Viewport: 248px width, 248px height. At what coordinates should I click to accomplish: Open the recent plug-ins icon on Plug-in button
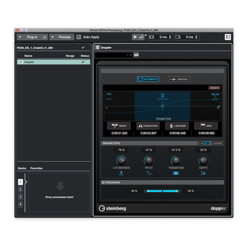(x=45, y=37)
